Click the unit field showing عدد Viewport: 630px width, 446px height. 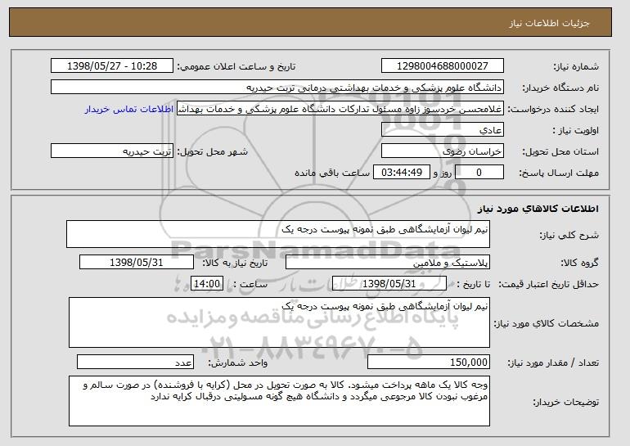(135, 362)
